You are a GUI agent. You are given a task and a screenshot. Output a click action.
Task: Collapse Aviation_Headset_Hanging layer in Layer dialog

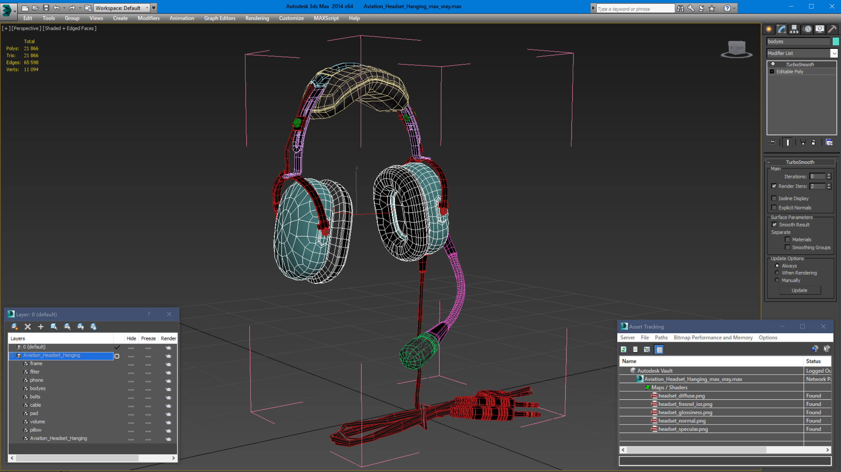point(12,355)
